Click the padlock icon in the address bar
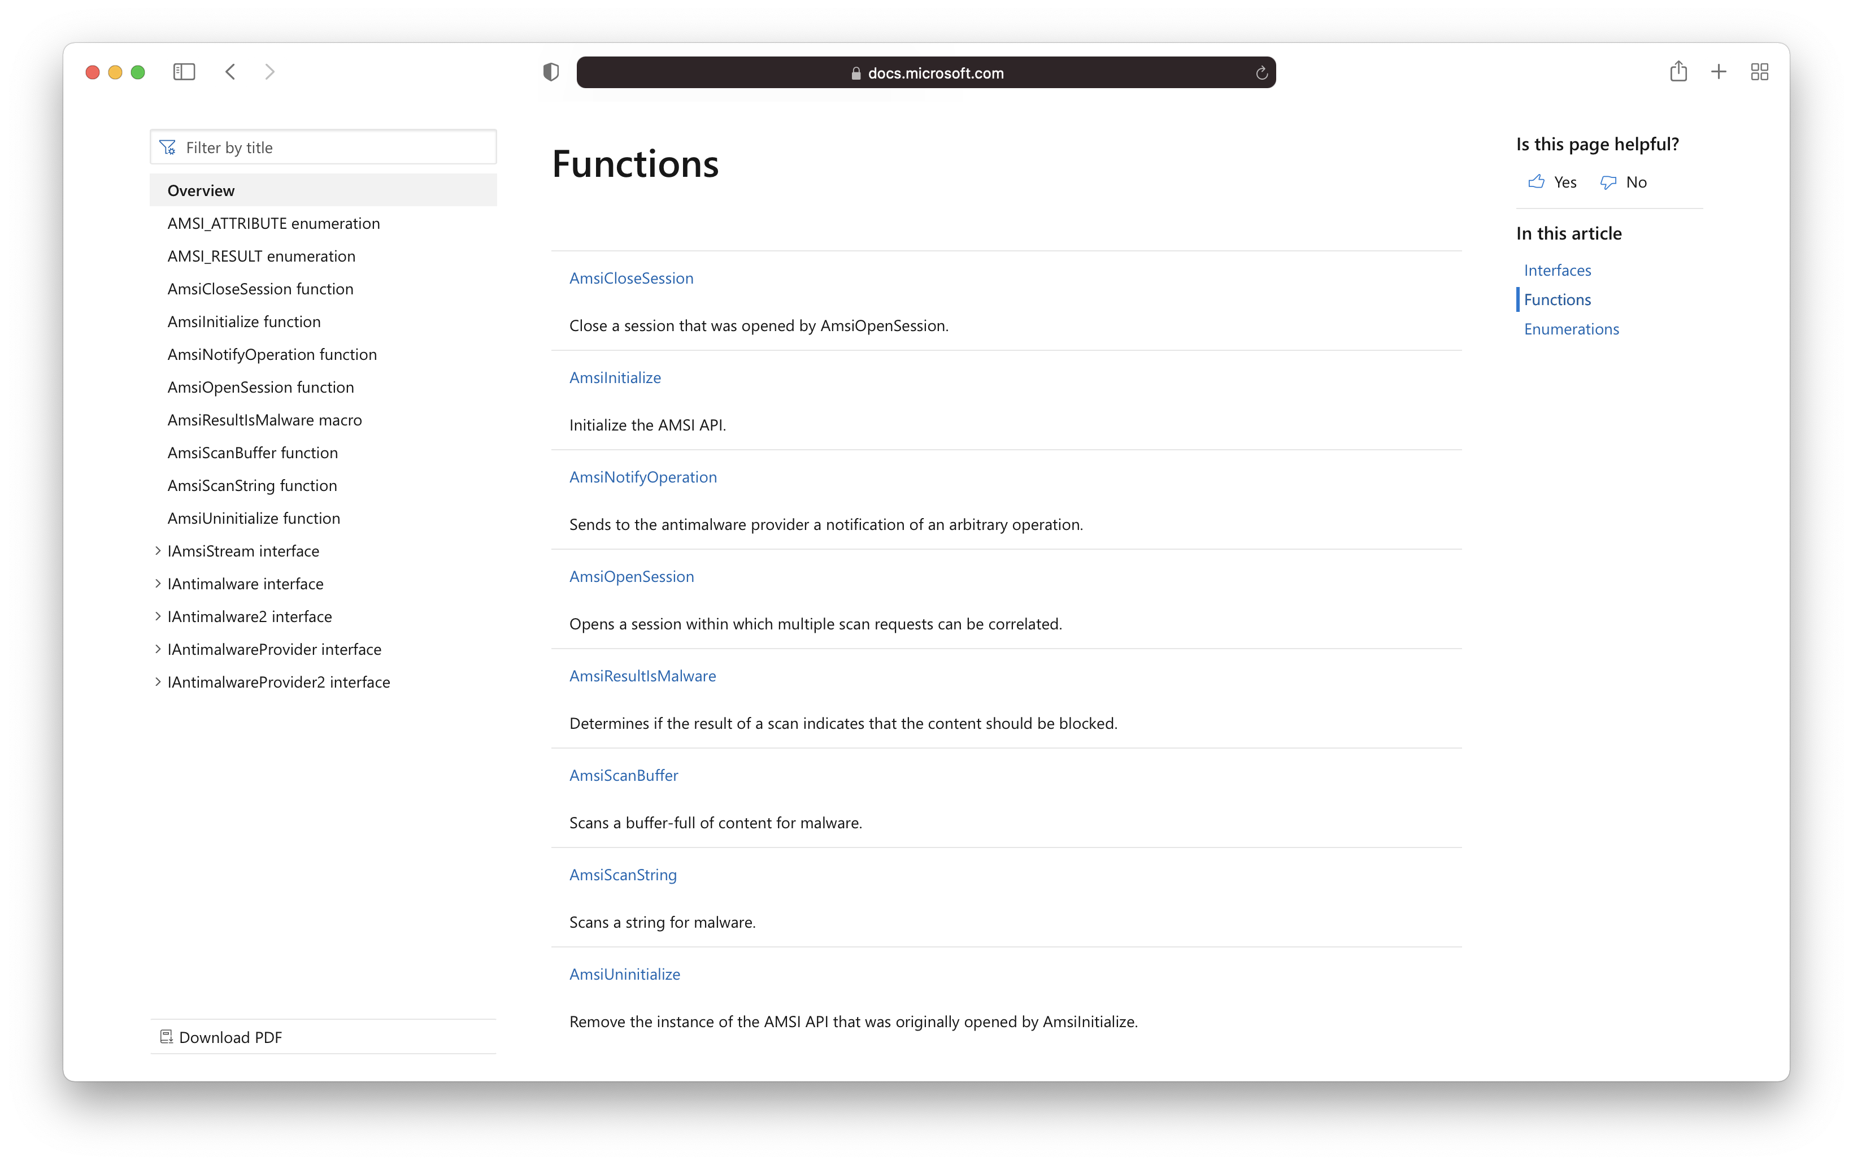The height and width of the screenshot is (1165, 1853). pos(856,73)
